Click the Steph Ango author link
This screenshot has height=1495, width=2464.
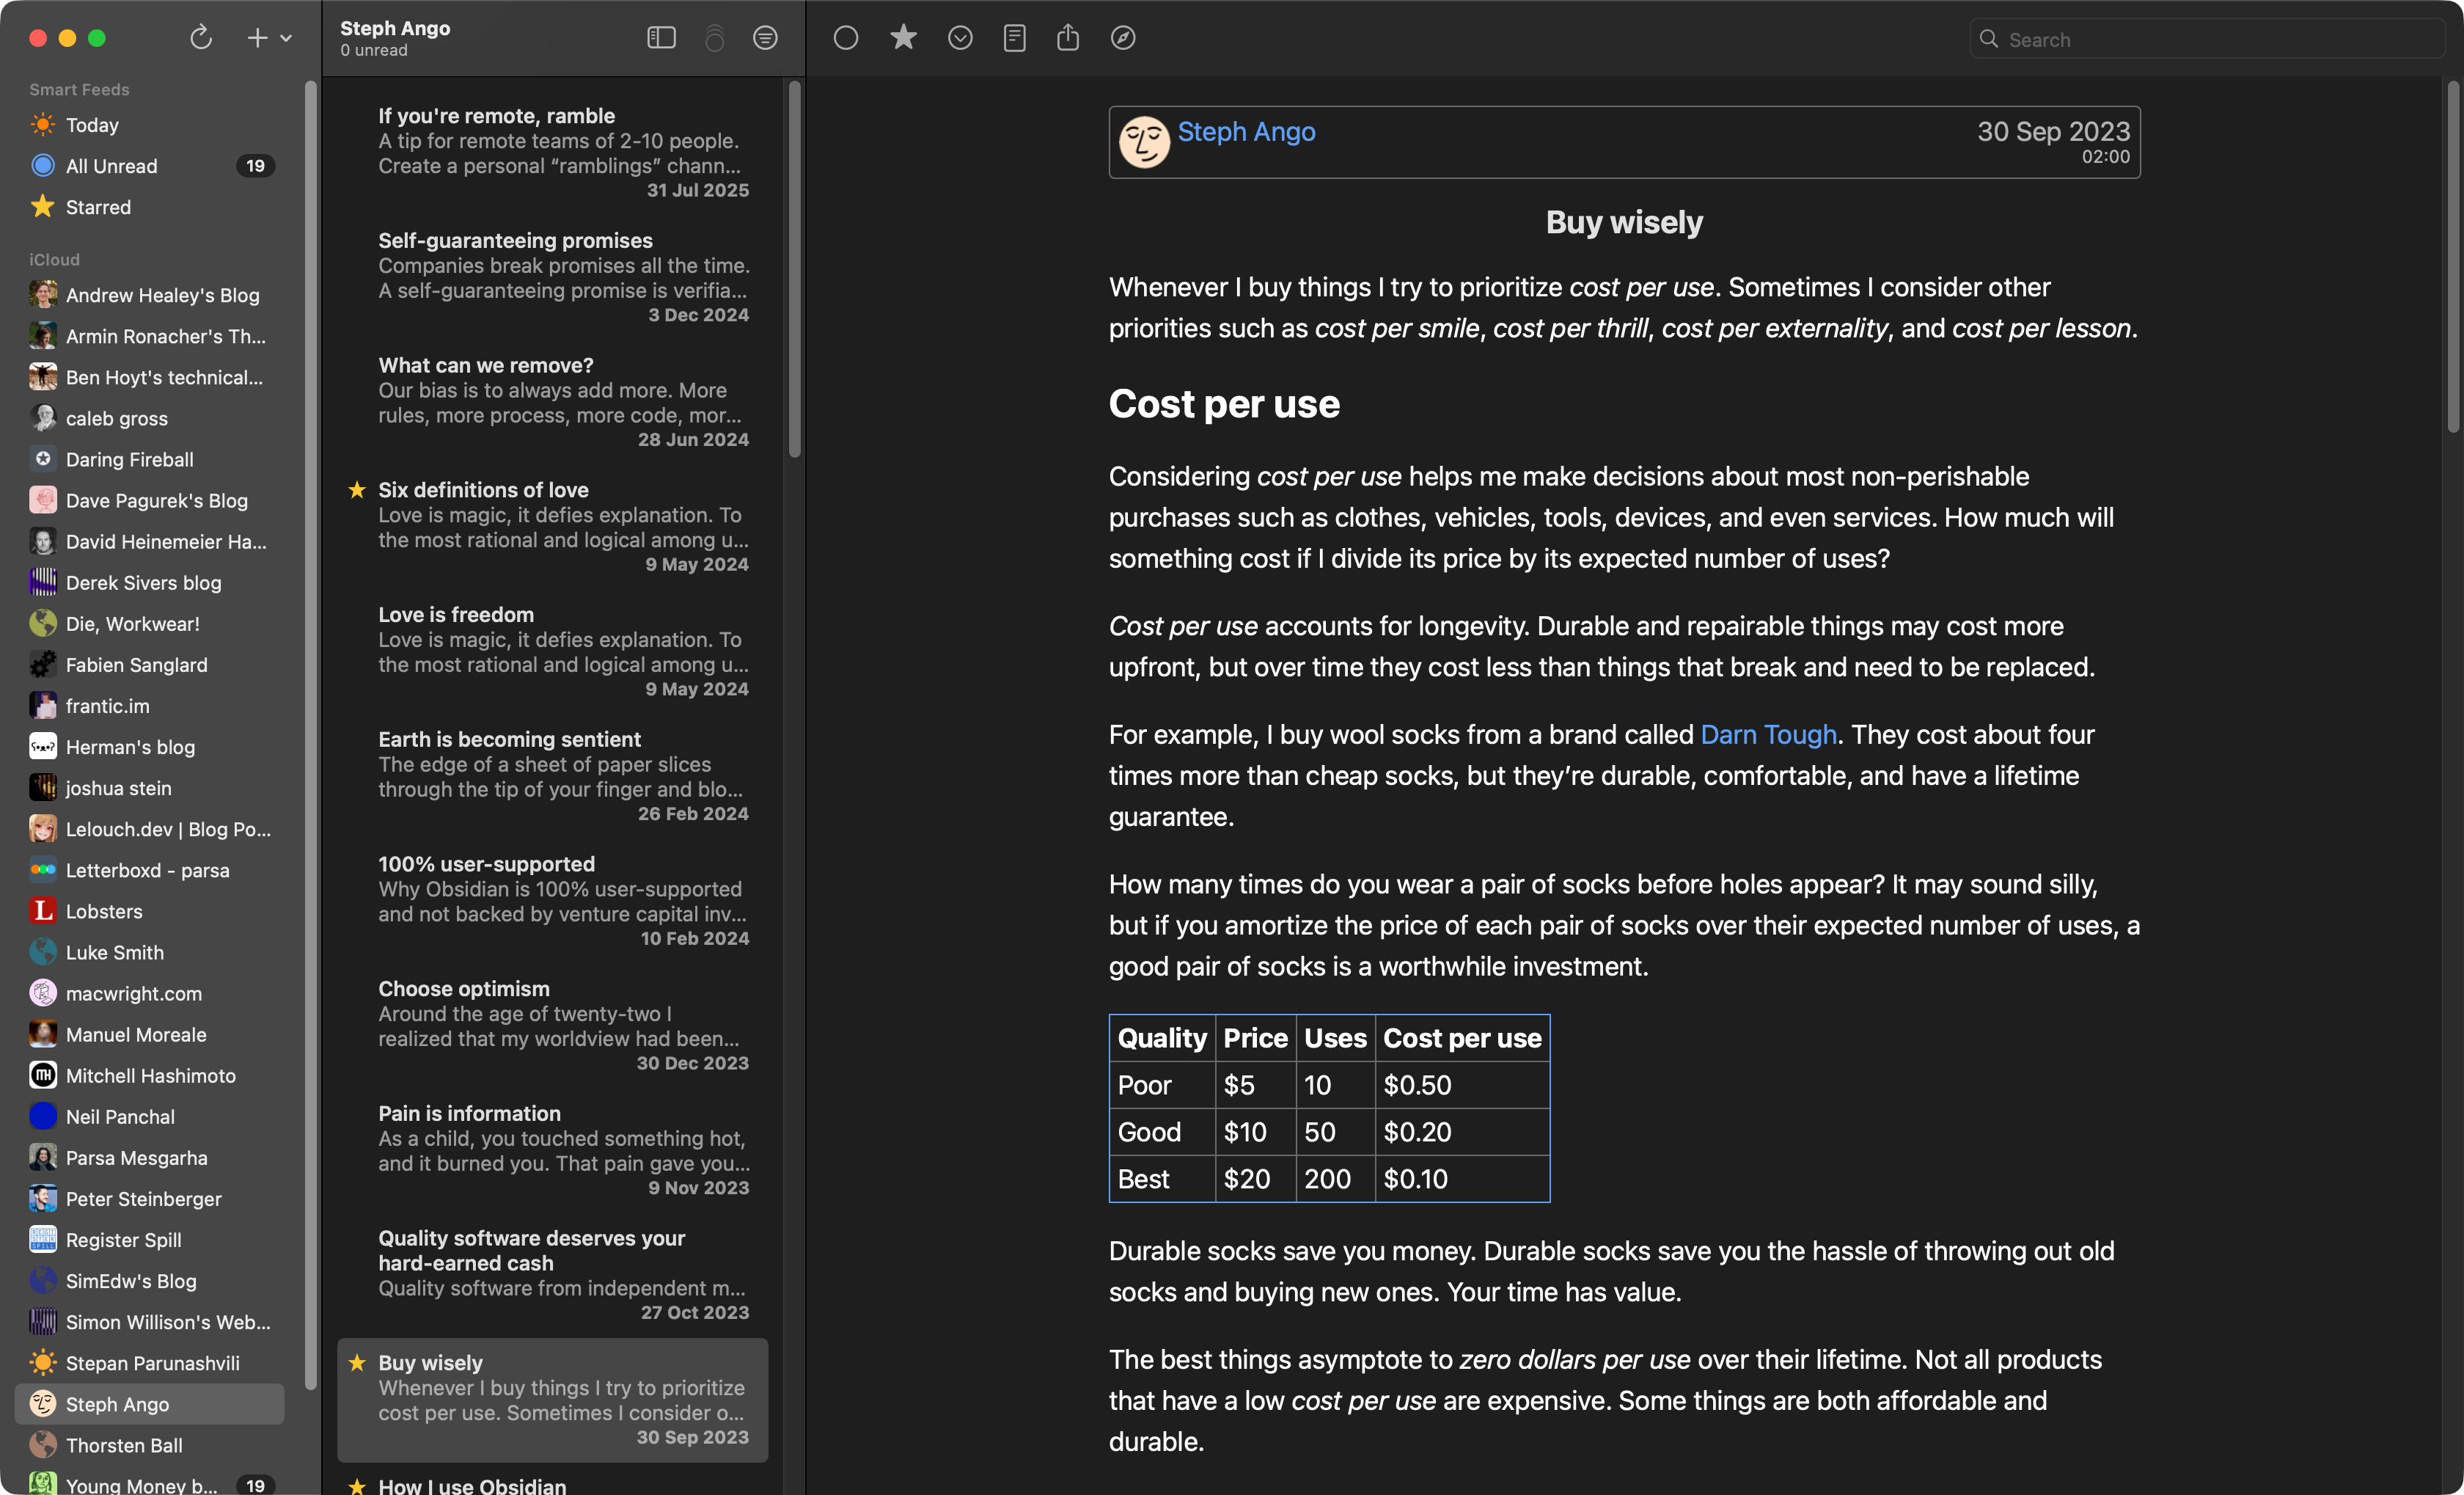coord(1246,131)
